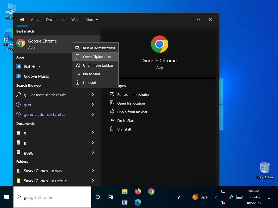Open the People icon on taskbar
The image size is (278, 208).
[179, 197]
